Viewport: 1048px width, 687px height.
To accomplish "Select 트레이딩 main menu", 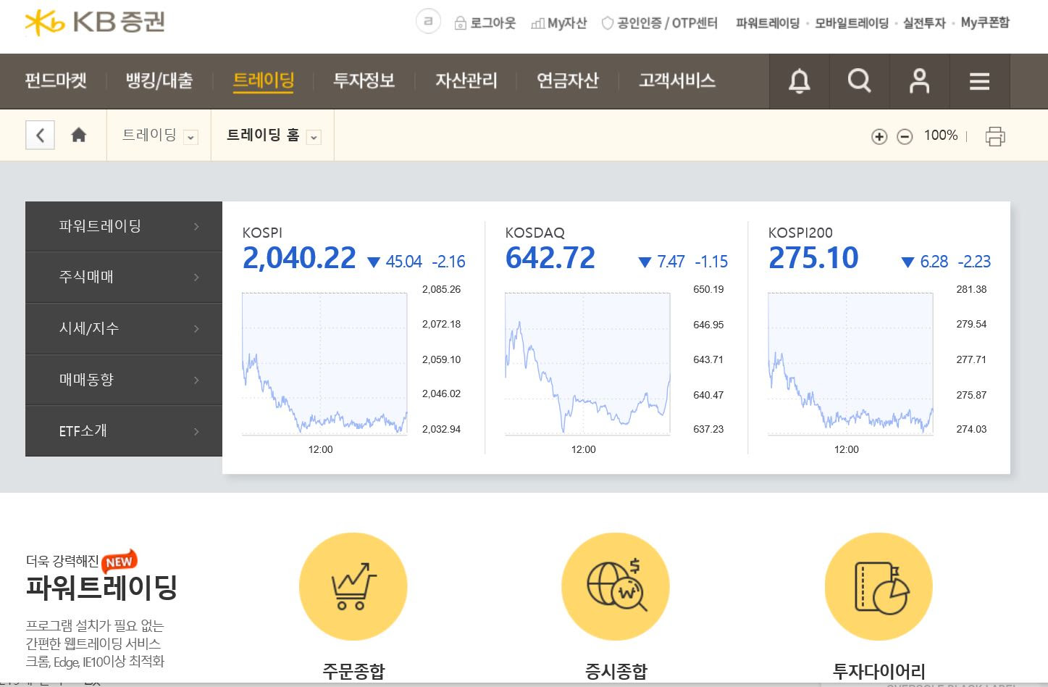I will [x=264, y=80].
